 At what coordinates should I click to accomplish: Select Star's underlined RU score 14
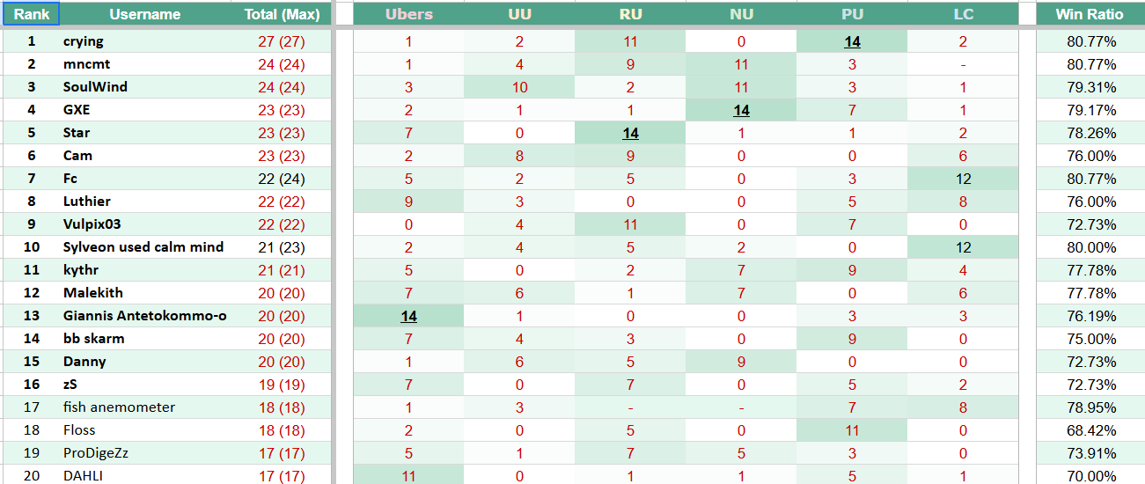tap(630, 133)
